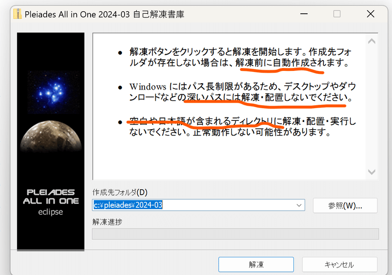Screen dimensions: 392x275
Task: Close the Pleiades self-extracting archive window
Action: (370, 14)
